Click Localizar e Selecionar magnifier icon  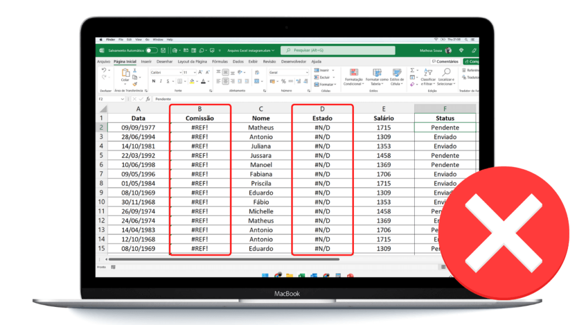pyautogui.click(x=446, y=72)
